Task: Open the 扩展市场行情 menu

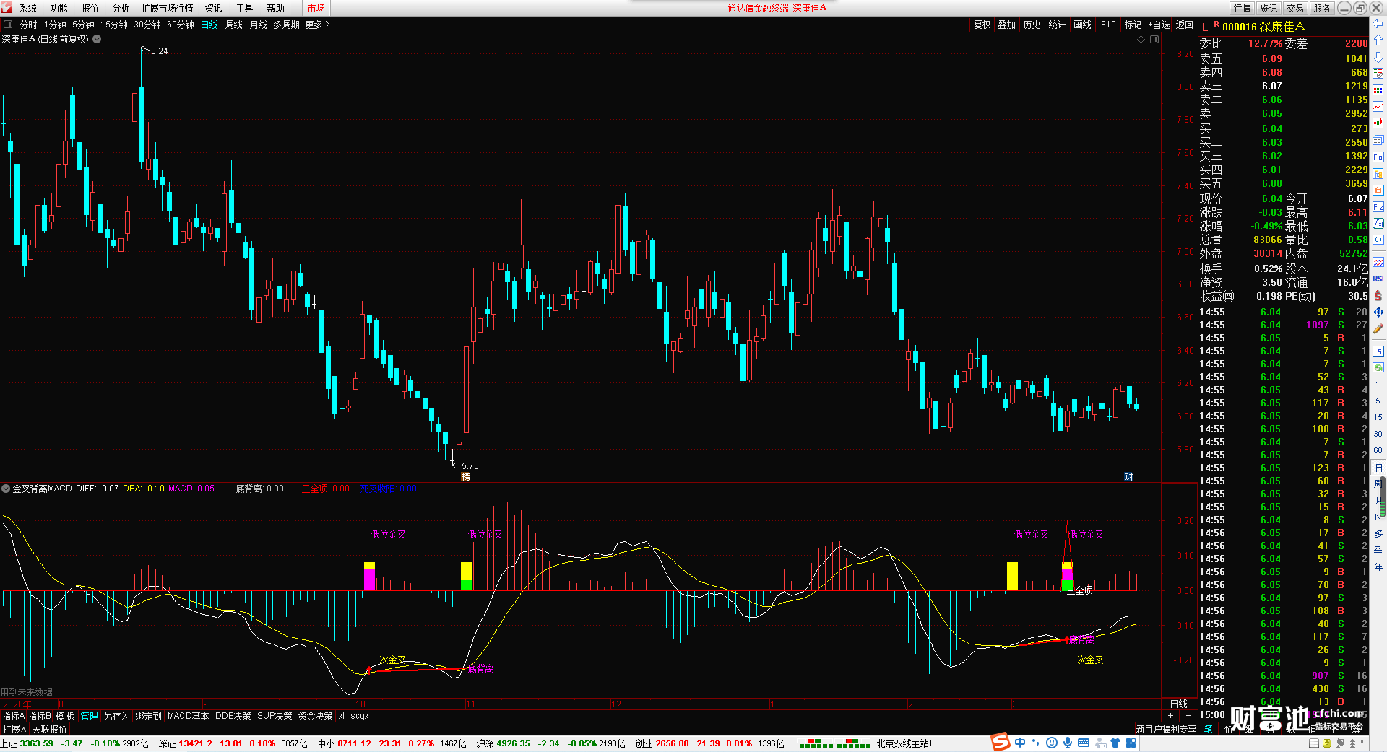Action: [x=168, y=8]
